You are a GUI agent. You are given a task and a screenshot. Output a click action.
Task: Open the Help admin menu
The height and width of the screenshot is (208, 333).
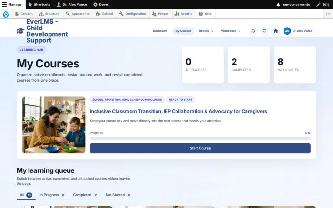205,14
